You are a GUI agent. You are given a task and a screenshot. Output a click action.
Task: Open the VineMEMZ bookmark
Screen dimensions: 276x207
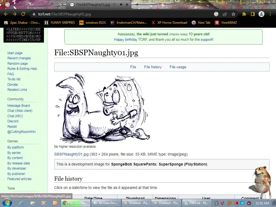[x=226, y=23]
